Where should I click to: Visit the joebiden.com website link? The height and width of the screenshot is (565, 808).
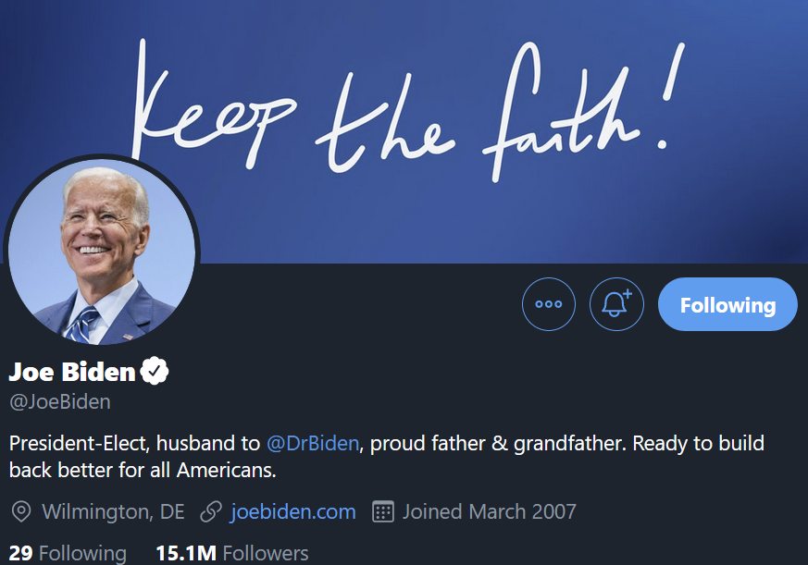(x=292, y=511)
